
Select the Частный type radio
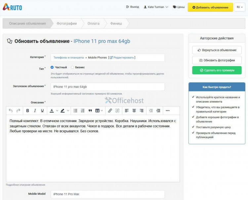point(52,67)
